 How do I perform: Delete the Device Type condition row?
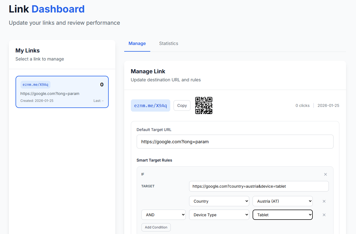324,215
